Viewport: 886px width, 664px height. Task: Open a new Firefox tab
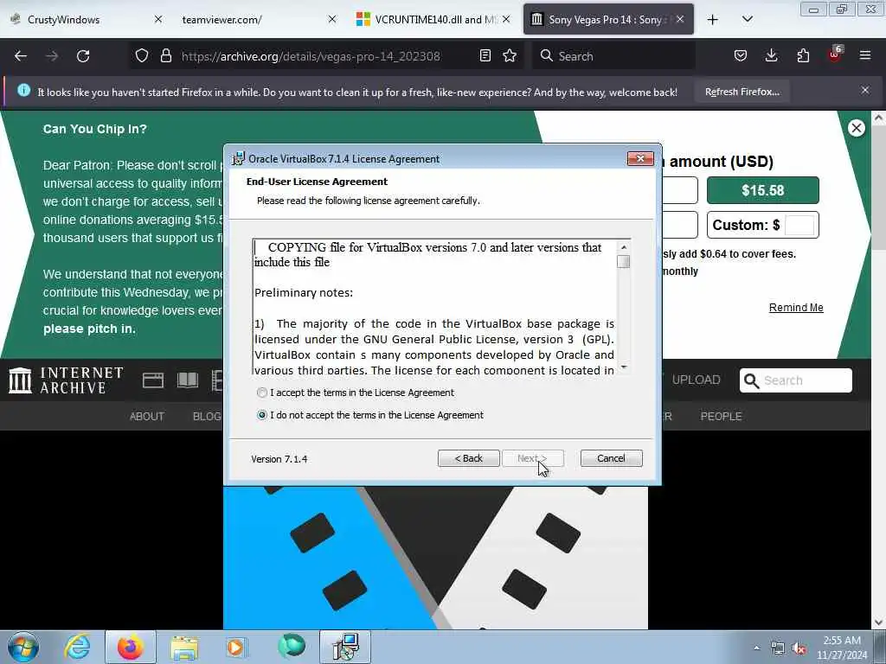click(713, 20)
